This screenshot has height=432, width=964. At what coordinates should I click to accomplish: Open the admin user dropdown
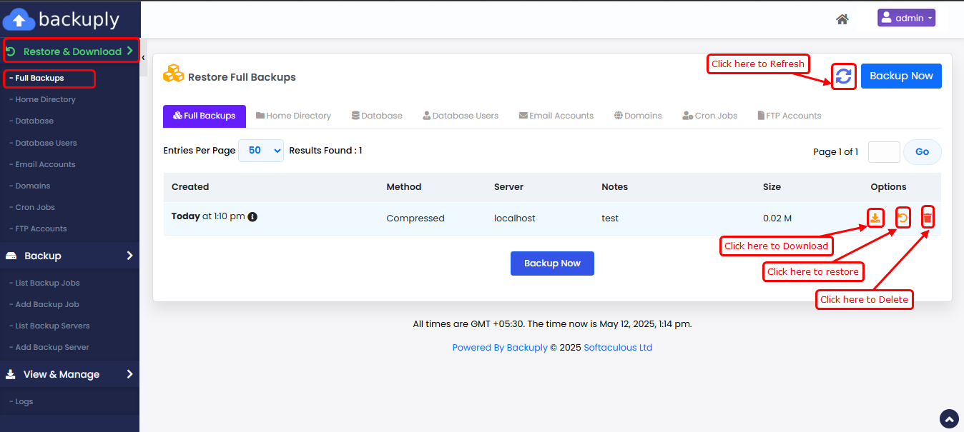click(x=906, y=18)
